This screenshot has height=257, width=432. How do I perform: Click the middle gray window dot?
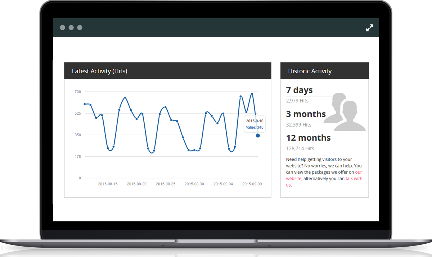point(71,28)
